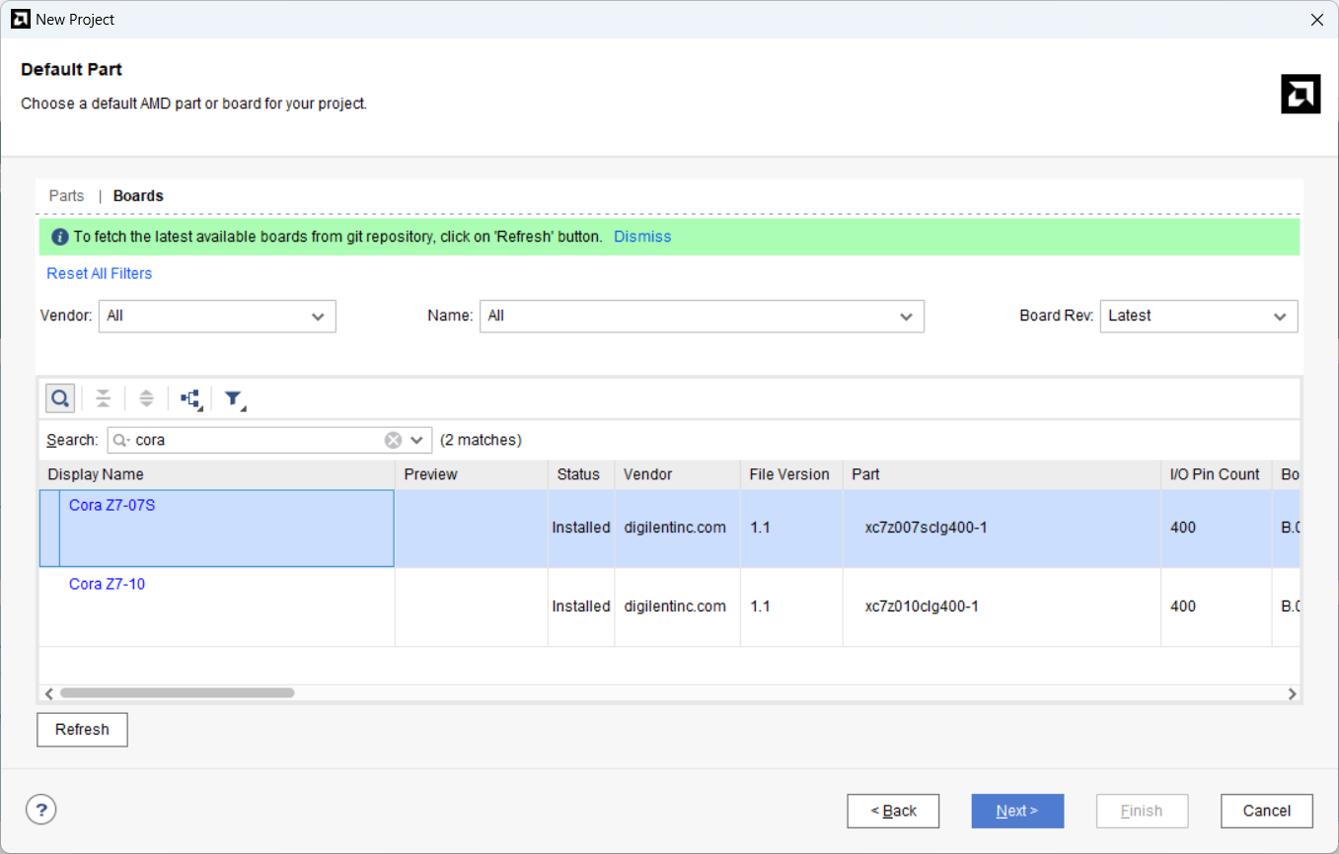Screen dimensions: 1339x854
Task: Click the AMD logo in header
Action: (1301, 94)
